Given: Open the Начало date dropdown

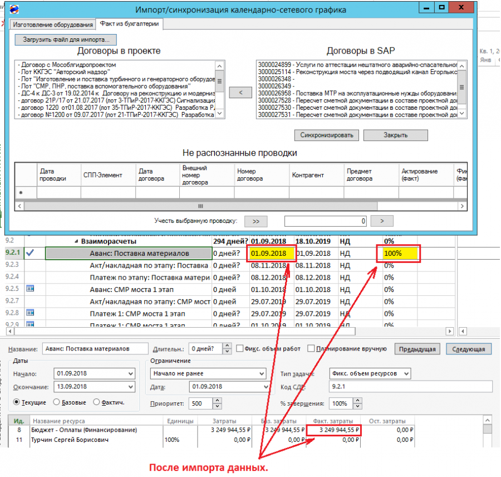Looking at the screenshot, I should coord(130,373).
